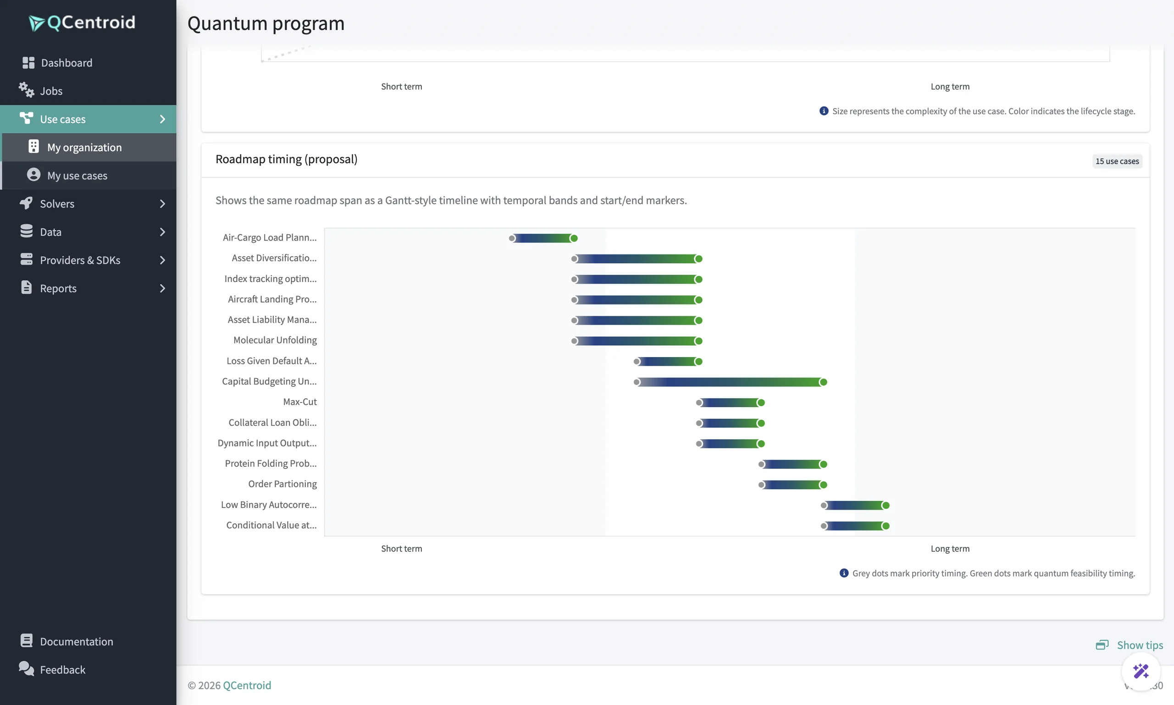Click info icon beside grey dots legend
This screenshot has width=1174, height=705.
[x=844, y=573]
